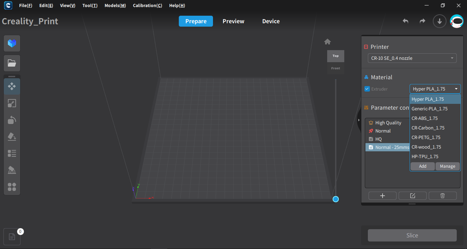Open the user avatar profile icon
467x249 pixels.
[457, 21]
